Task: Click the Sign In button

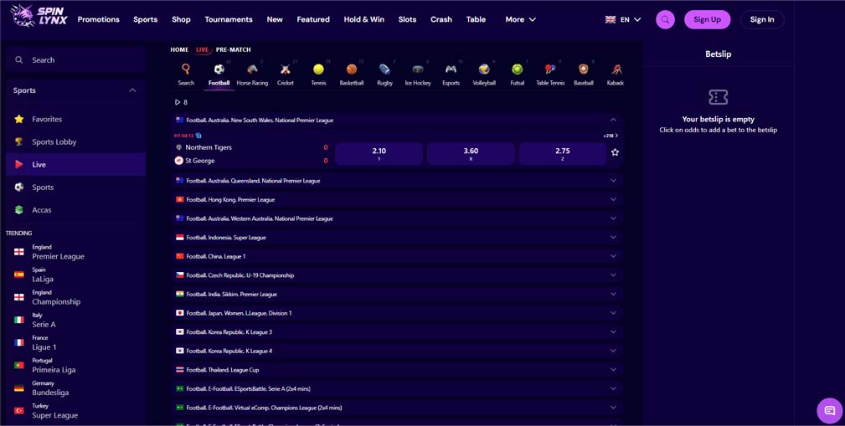Action: (762, 19)
